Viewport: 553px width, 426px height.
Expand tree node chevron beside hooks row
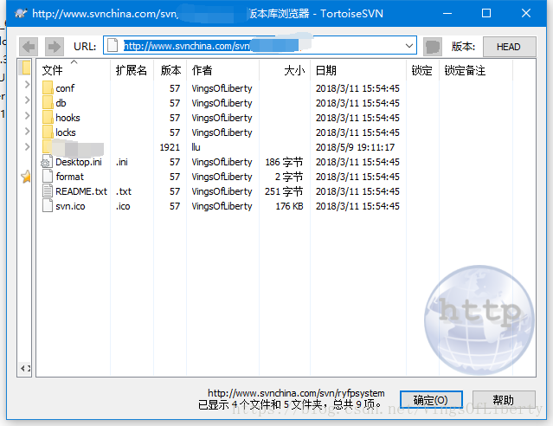click(x=27, y=115)
